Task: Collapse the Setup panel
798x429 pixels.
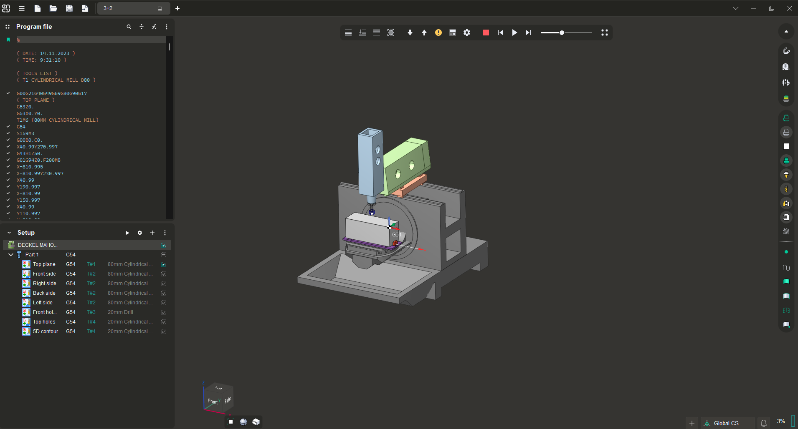Action: pyautogui.click(x=9, y=233)
